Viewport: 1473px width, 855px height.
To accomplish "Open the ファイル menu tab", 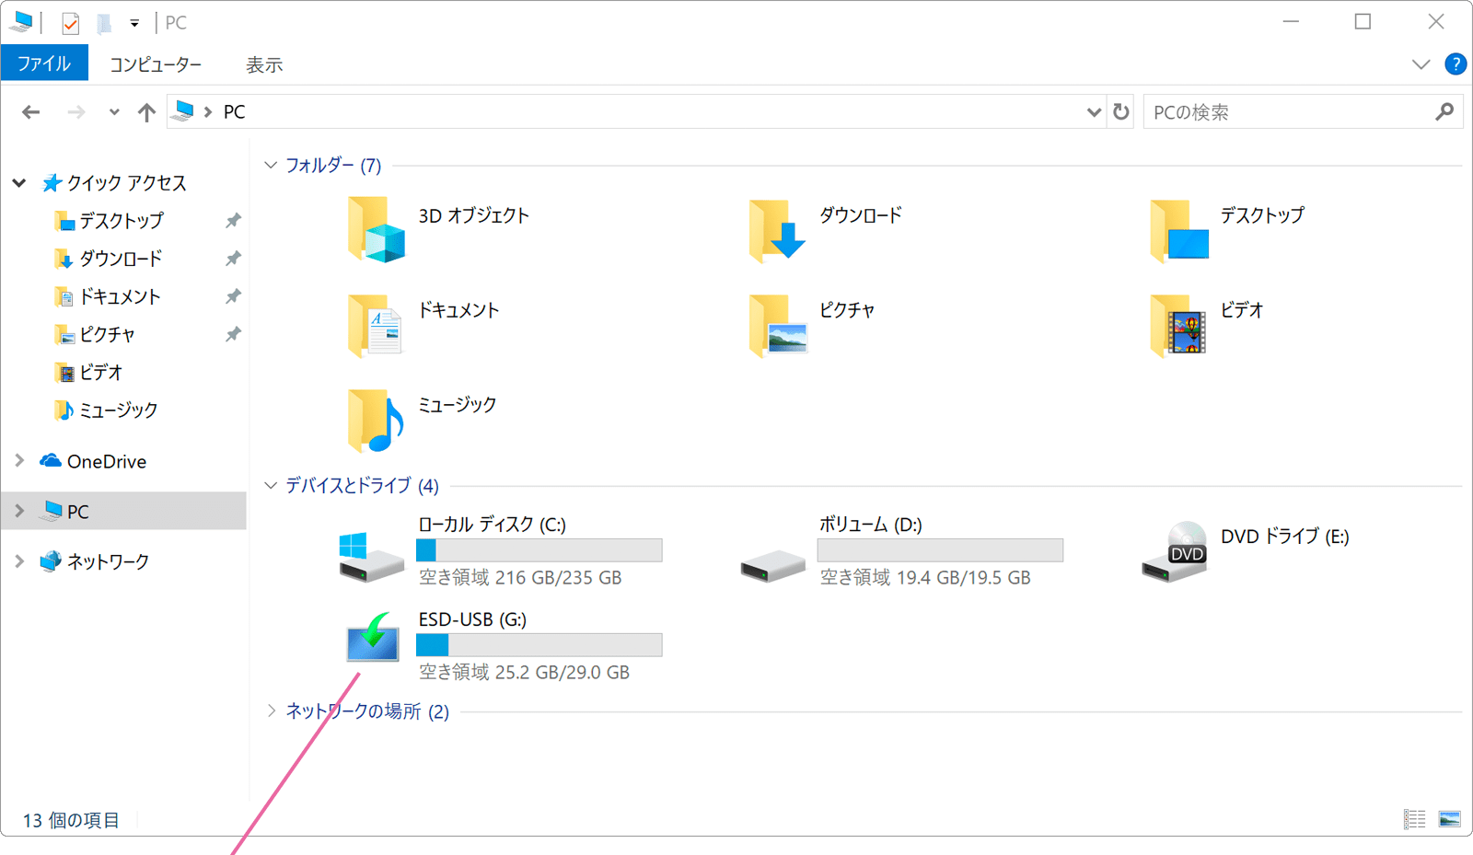I will tap(44, 64).
